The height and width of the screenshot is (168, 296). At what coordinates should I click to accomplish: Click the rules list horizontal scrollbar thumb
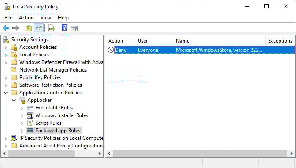click(x=200, y=154)
